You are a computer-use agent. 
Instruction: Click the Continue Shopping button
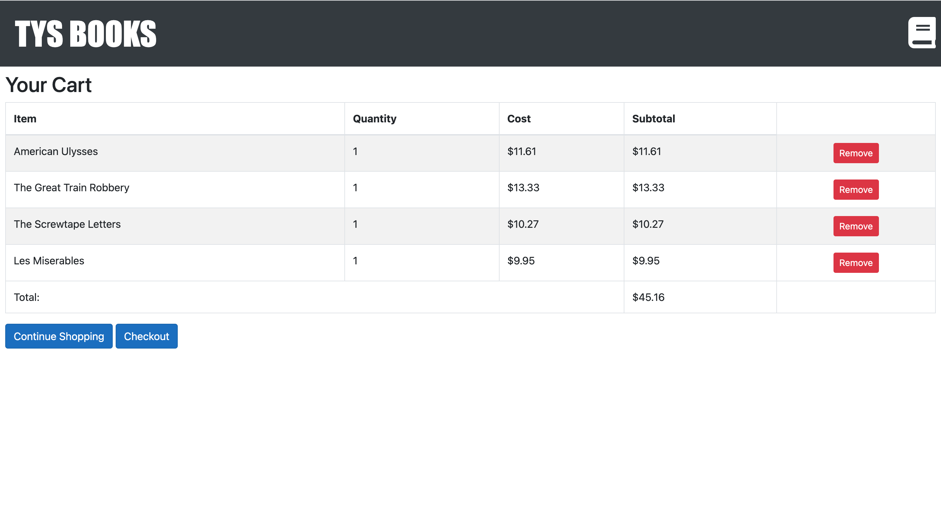pos(59,336)
